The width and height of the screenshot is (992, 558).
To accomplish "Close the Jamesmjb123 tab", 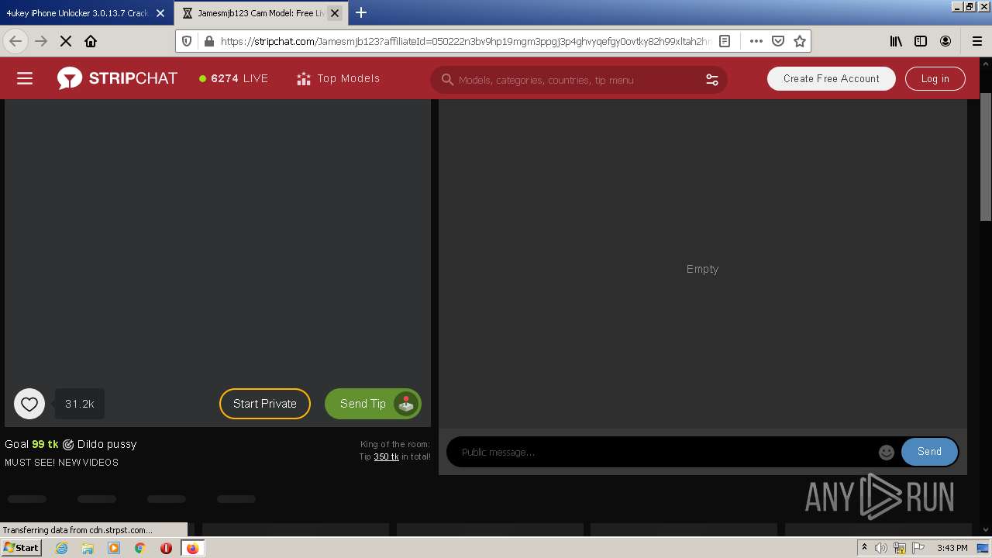I will (335, 13).
